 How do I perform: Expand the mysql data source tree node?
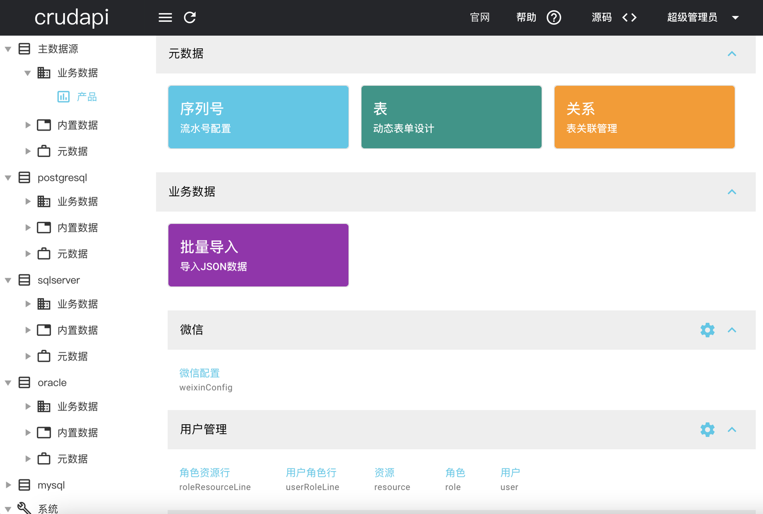coord(8,485)
